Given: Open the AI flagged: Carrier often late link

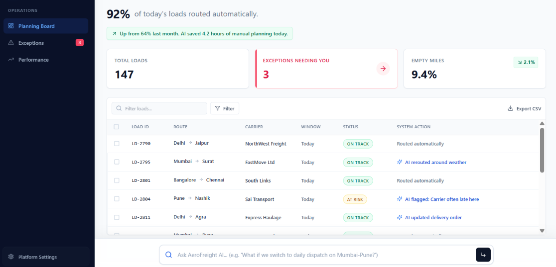Looking at the screenshot, I should (x=442, y=199).
